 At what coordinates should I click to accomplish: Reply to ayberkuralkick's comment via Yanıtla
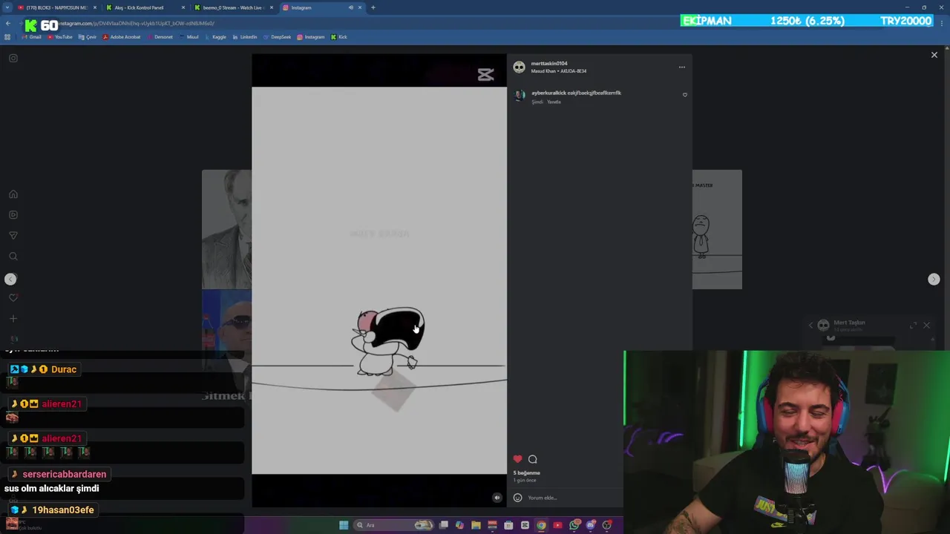[554, 102]
